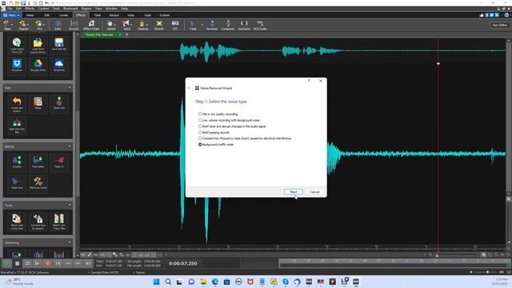
Task: Click the Paste icon in Edit panel
Action: click(x=38, y=103)
